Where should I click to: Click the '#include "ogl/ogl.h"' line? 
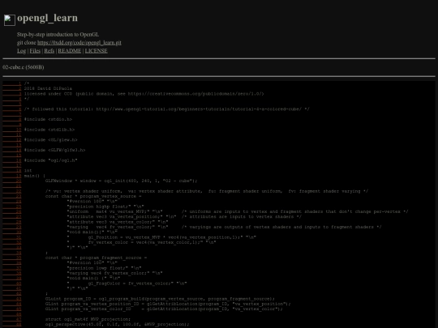pyautogui.click(x=51, y=160)
